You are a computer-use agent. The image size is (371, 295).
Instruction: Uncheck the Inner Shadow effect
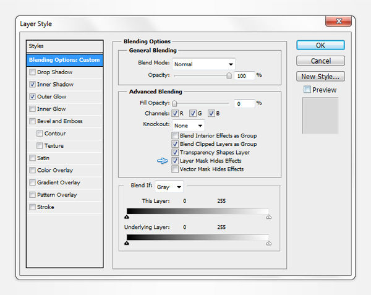pos(32,85)
